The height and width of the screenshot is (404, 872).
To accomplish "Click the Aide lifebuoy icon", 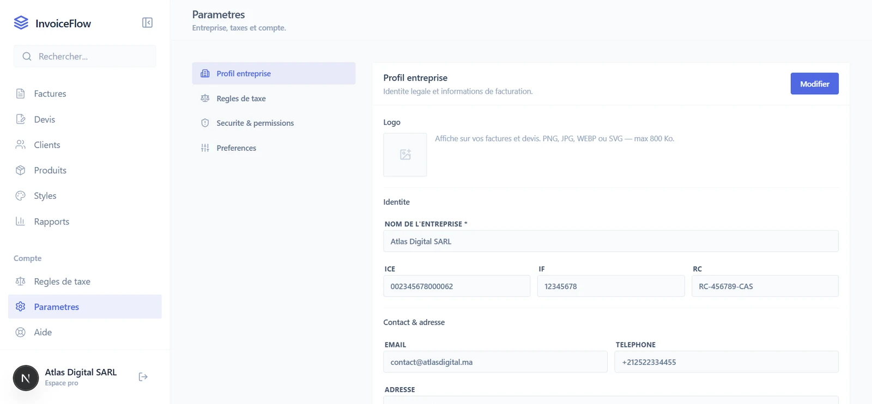I will pyautogui.click(x=21, y=332).
